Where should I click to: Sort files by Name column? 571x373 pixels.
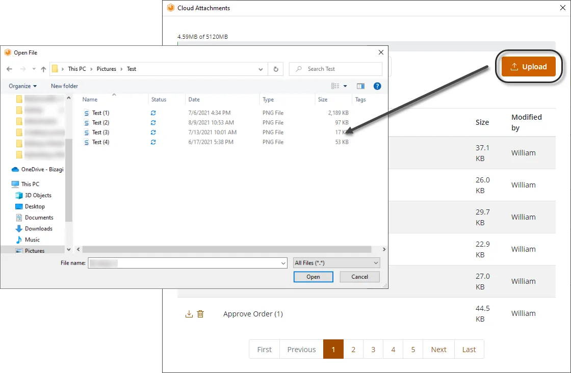click(x=90, y=99)
